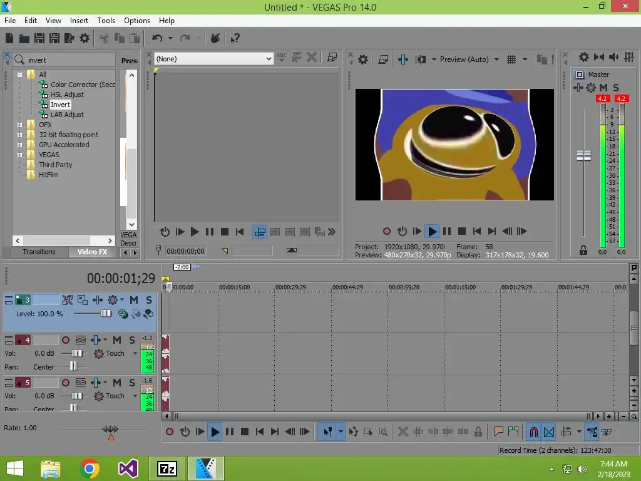The height and width of the screenshot is (481, 641).
Task: Open Touch automation dropdown on track 4
Action: point(135,353)
